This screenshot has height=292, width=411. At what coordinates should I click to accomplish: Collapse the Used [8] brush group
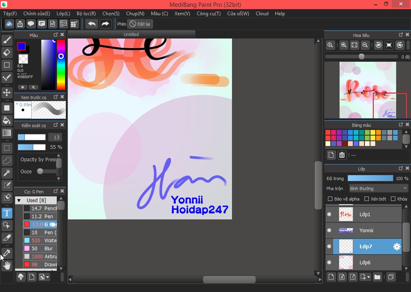(18, 200)
